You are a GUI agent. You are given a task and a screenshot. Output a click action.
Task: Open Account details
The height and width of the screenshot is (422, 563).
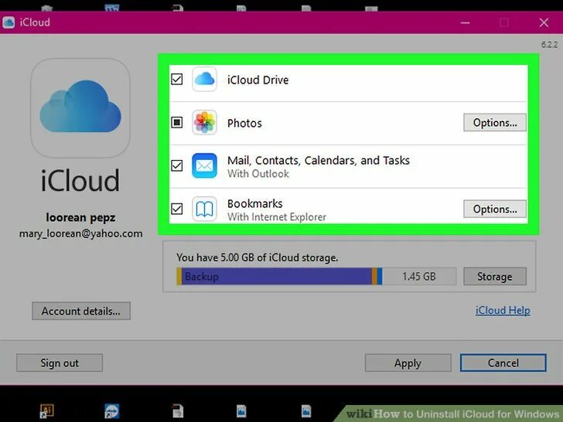coord(81,311)
